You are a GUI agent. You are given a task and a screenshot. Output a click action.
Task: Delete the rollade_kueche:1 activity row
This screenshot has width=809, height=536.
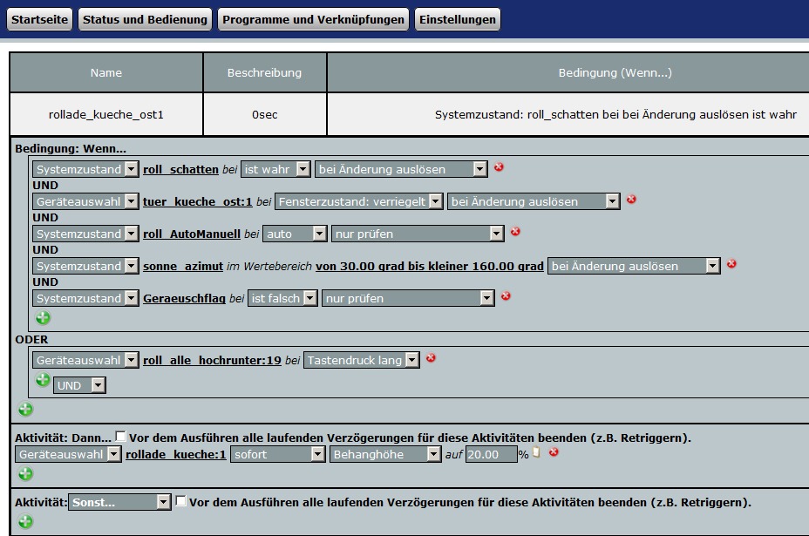click(x=553, y=452)
